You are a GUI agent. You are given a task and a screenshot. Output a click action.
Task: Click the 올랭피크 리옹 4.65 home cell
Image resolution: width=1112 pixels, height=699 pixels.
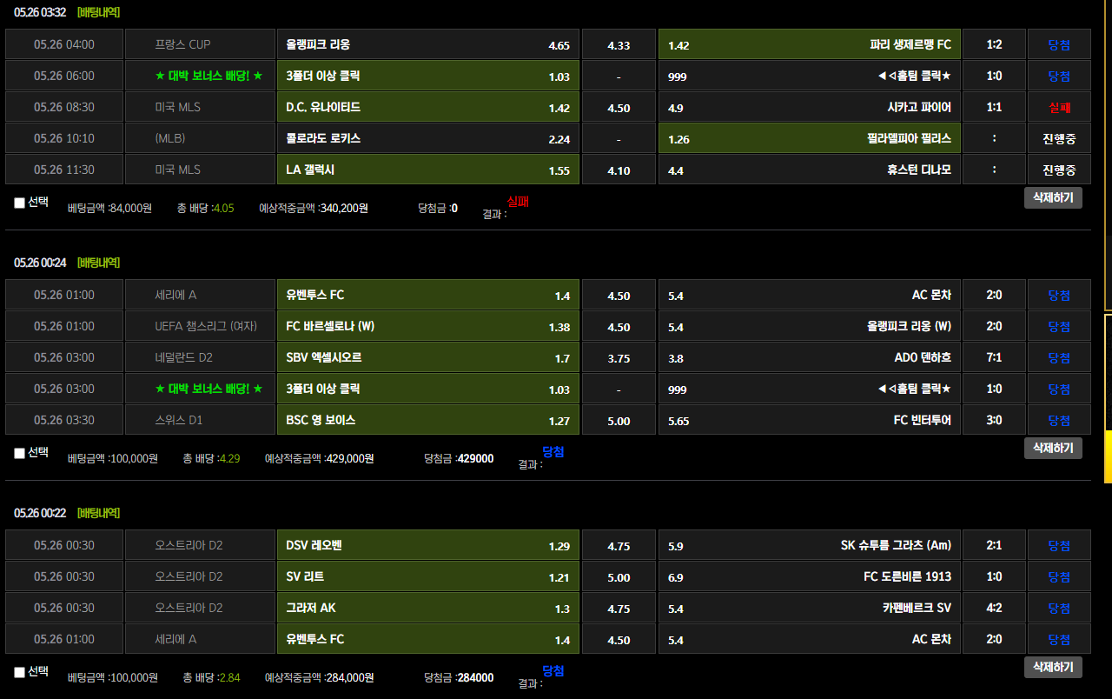pyautogui.click(x=427, y=44)
